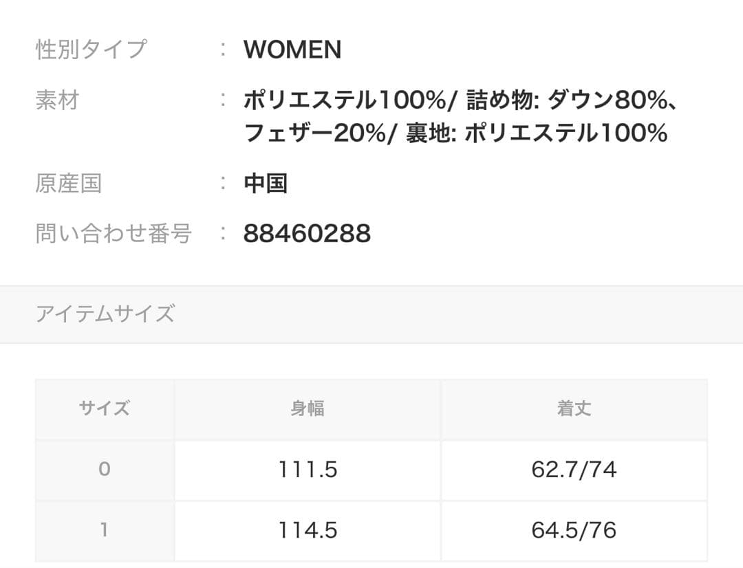Select the ダウン80% material text line
The width and height of the screenshot is (743, 568).
tap(461, 100)
